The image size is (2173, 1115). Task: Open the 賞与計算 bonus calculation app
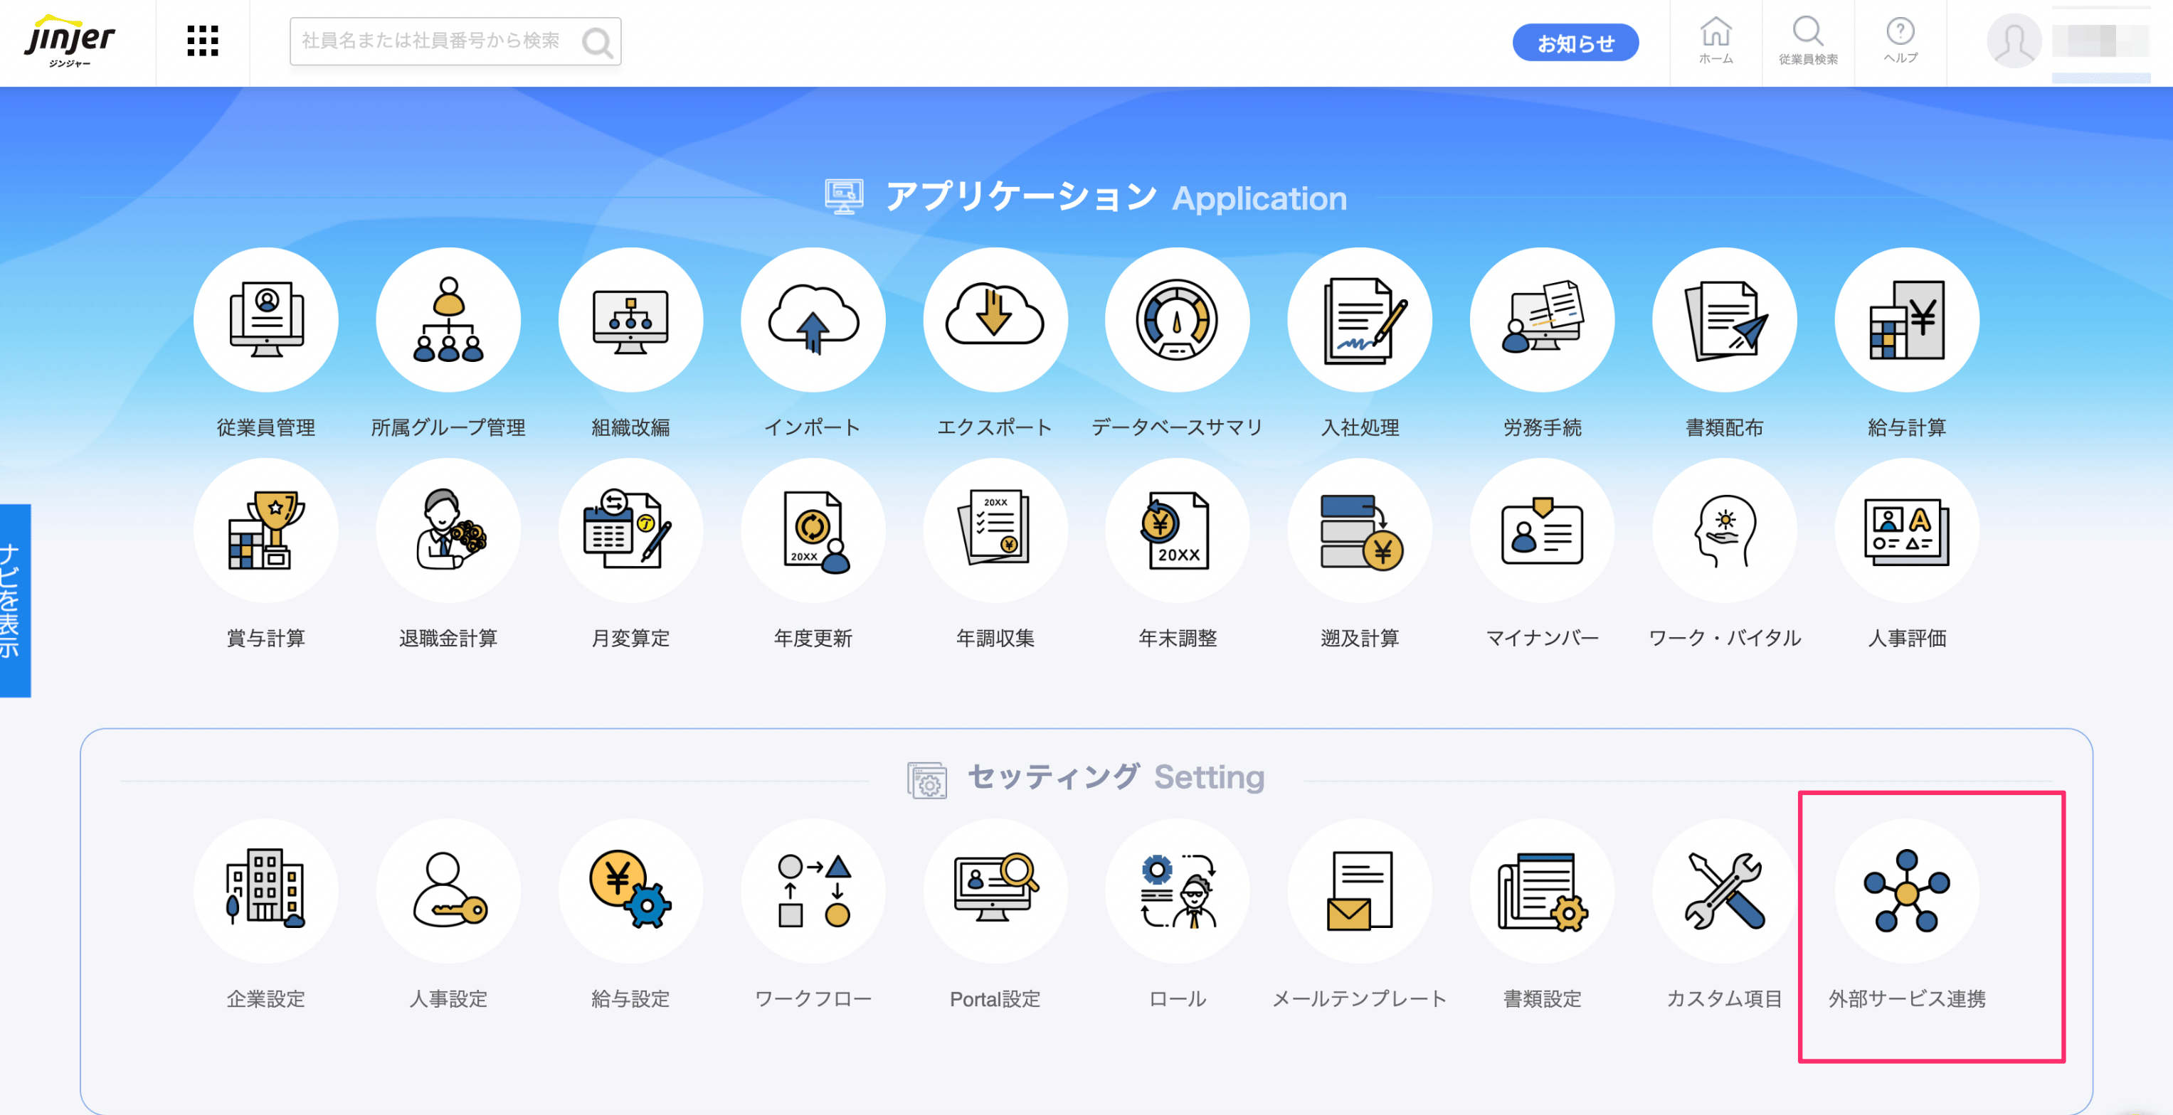(x=265, y=530)
